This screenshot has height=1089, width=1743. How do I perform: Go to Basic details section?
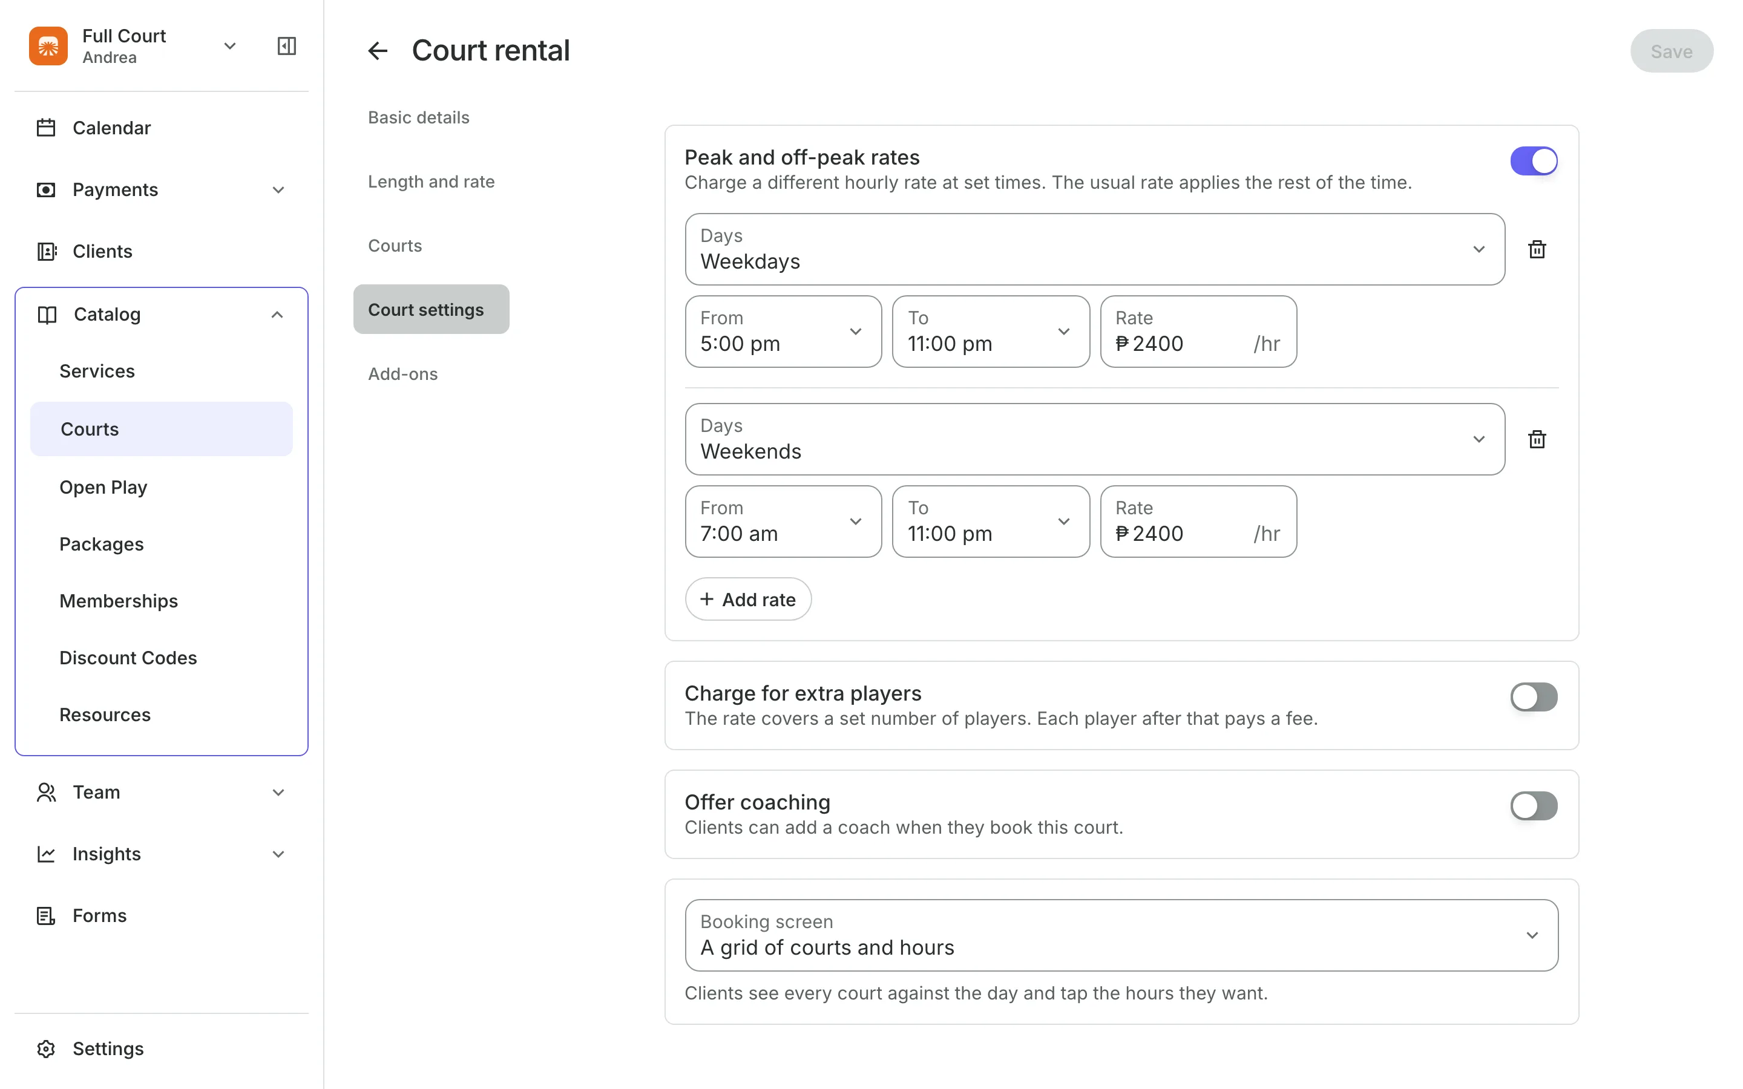point(418,117)
